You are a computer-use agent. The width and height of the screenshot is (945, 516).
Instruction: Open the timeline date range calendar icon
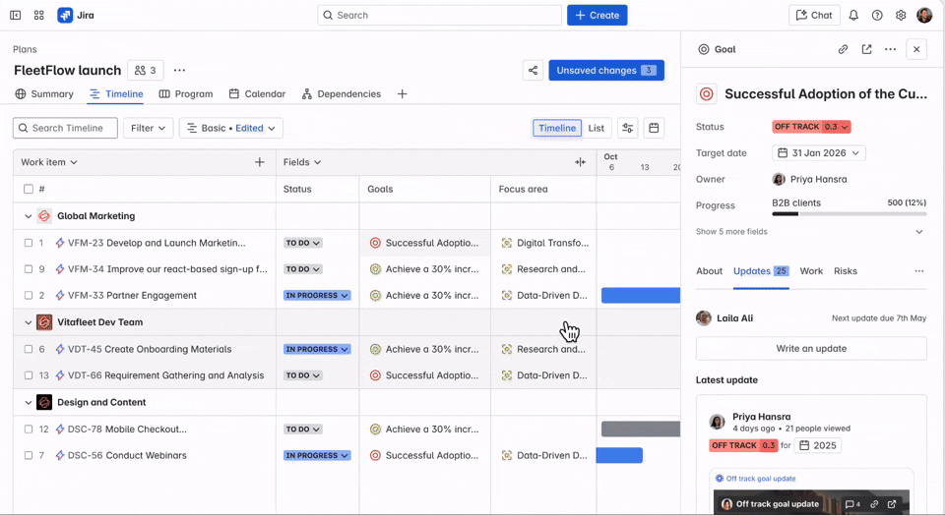(x=654, y=128)
